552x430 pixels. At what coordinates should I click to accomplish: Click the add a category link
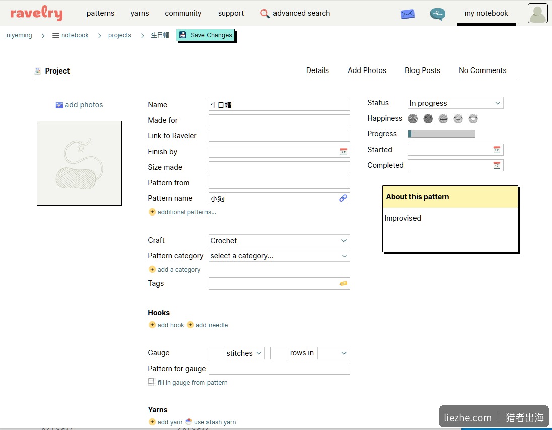179,269
